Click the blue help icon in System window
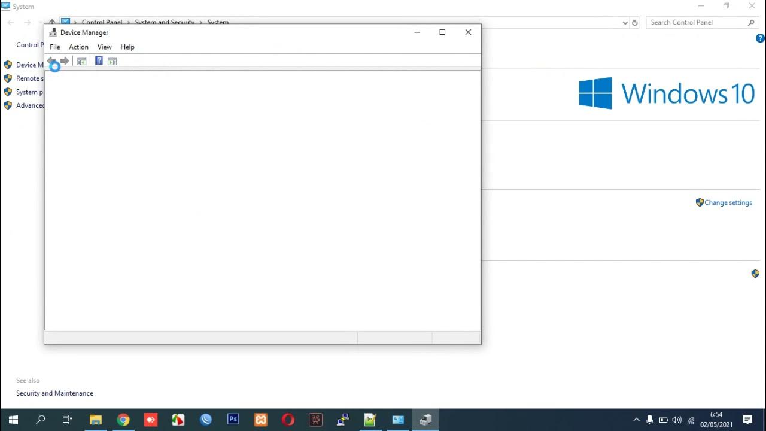 (x=761, y=38)
